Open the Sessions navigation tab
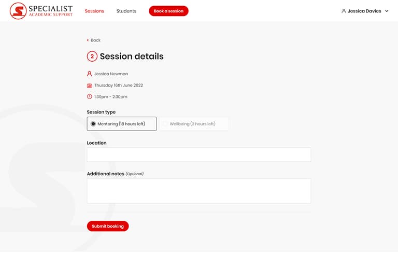This screenshot has width=398, height=253. pos(94,11)
